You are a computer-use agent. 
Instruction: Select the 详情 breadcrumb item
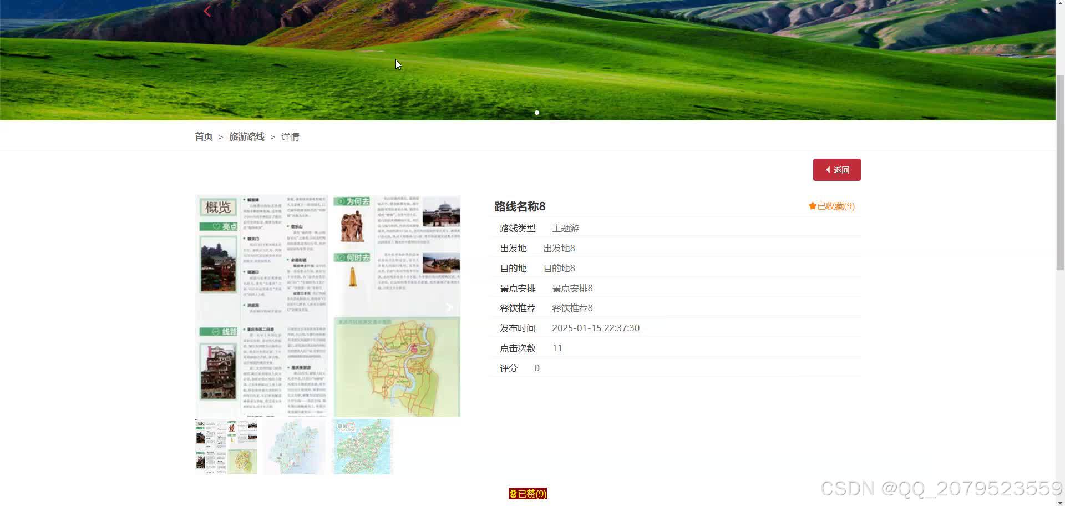(x=290, y=136)
